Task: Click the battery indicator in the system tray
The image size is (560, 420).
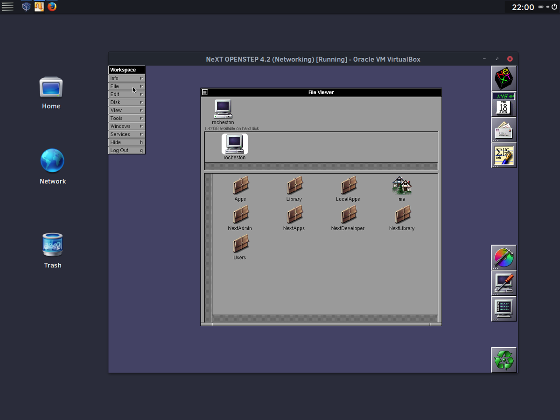Action: [x=541, y=7]
